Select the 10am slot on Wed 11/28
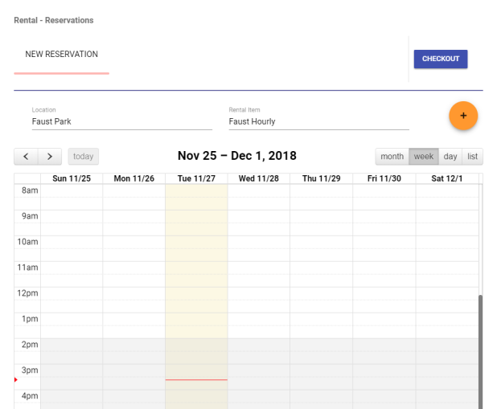 [x=258, y=242]
